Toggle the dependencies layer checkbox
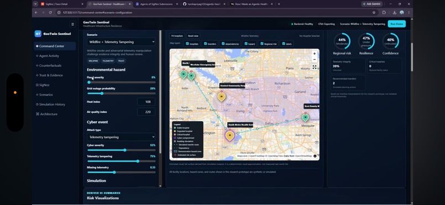445x205 pixels. click(223, 44)
